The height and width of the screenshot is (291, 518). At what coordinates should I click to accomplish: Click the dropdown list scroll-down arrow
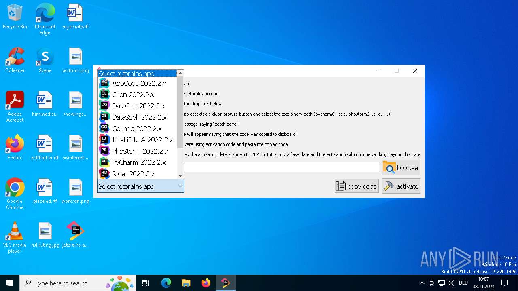coord(180,175)
